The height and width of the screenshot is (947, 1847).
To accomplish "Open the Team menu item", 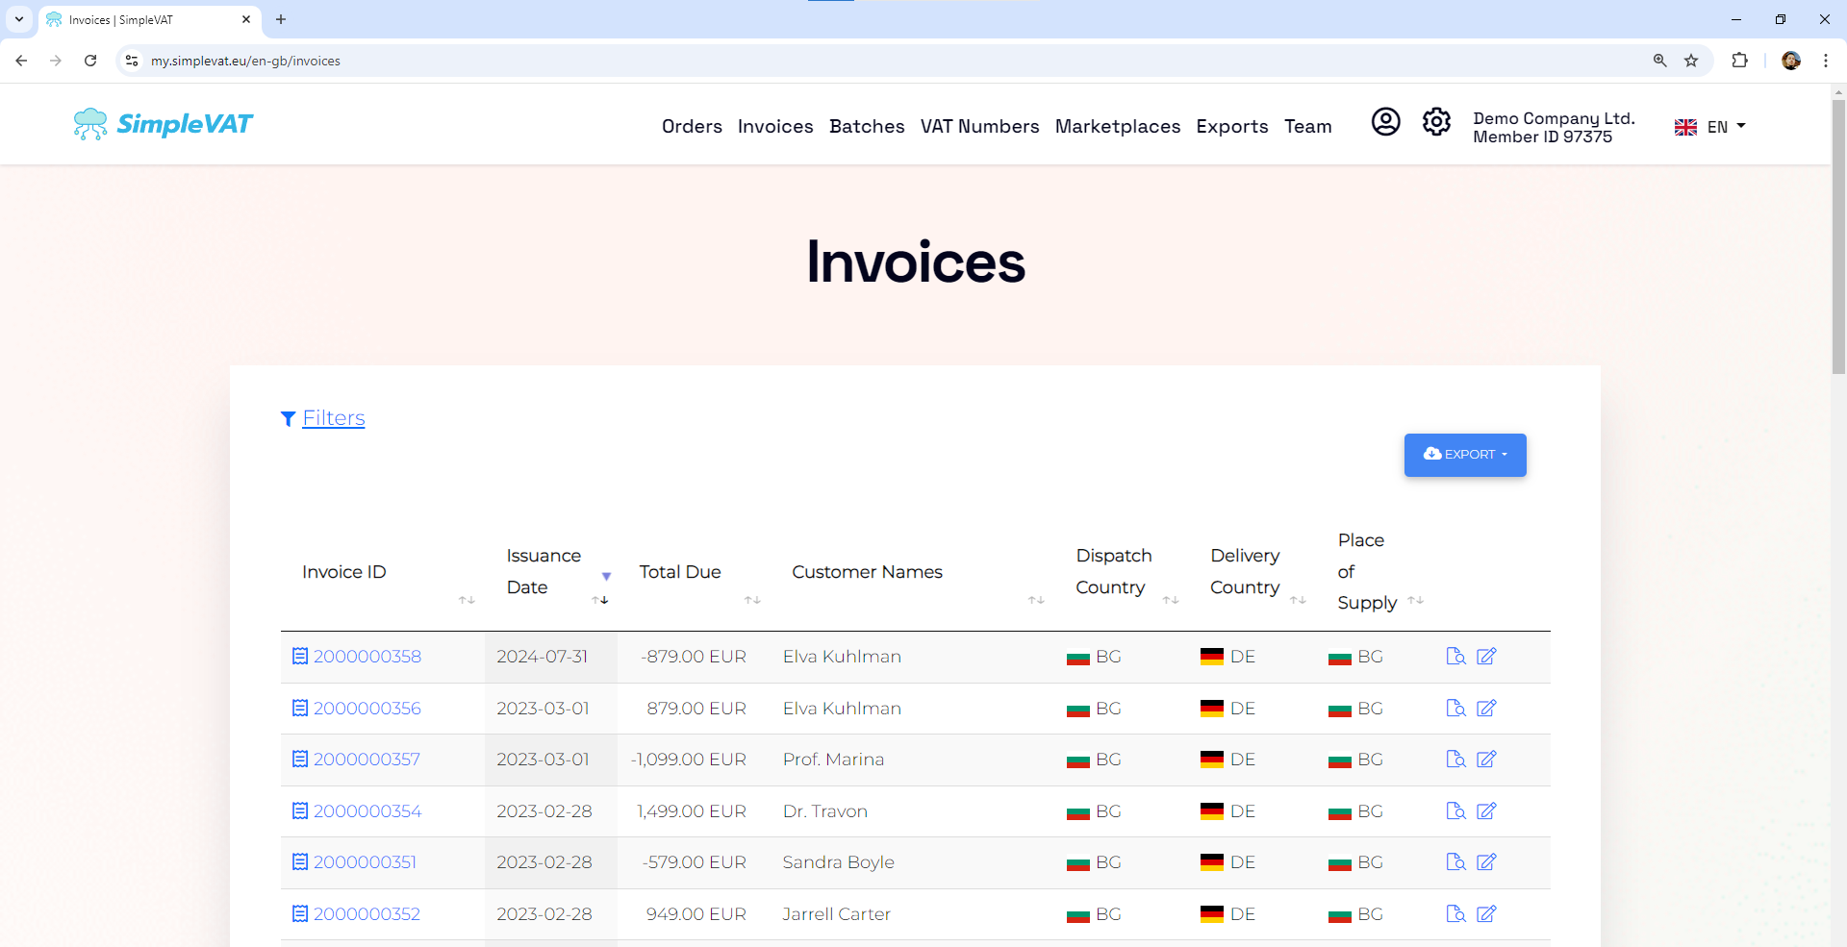I will click(1308, 126).
